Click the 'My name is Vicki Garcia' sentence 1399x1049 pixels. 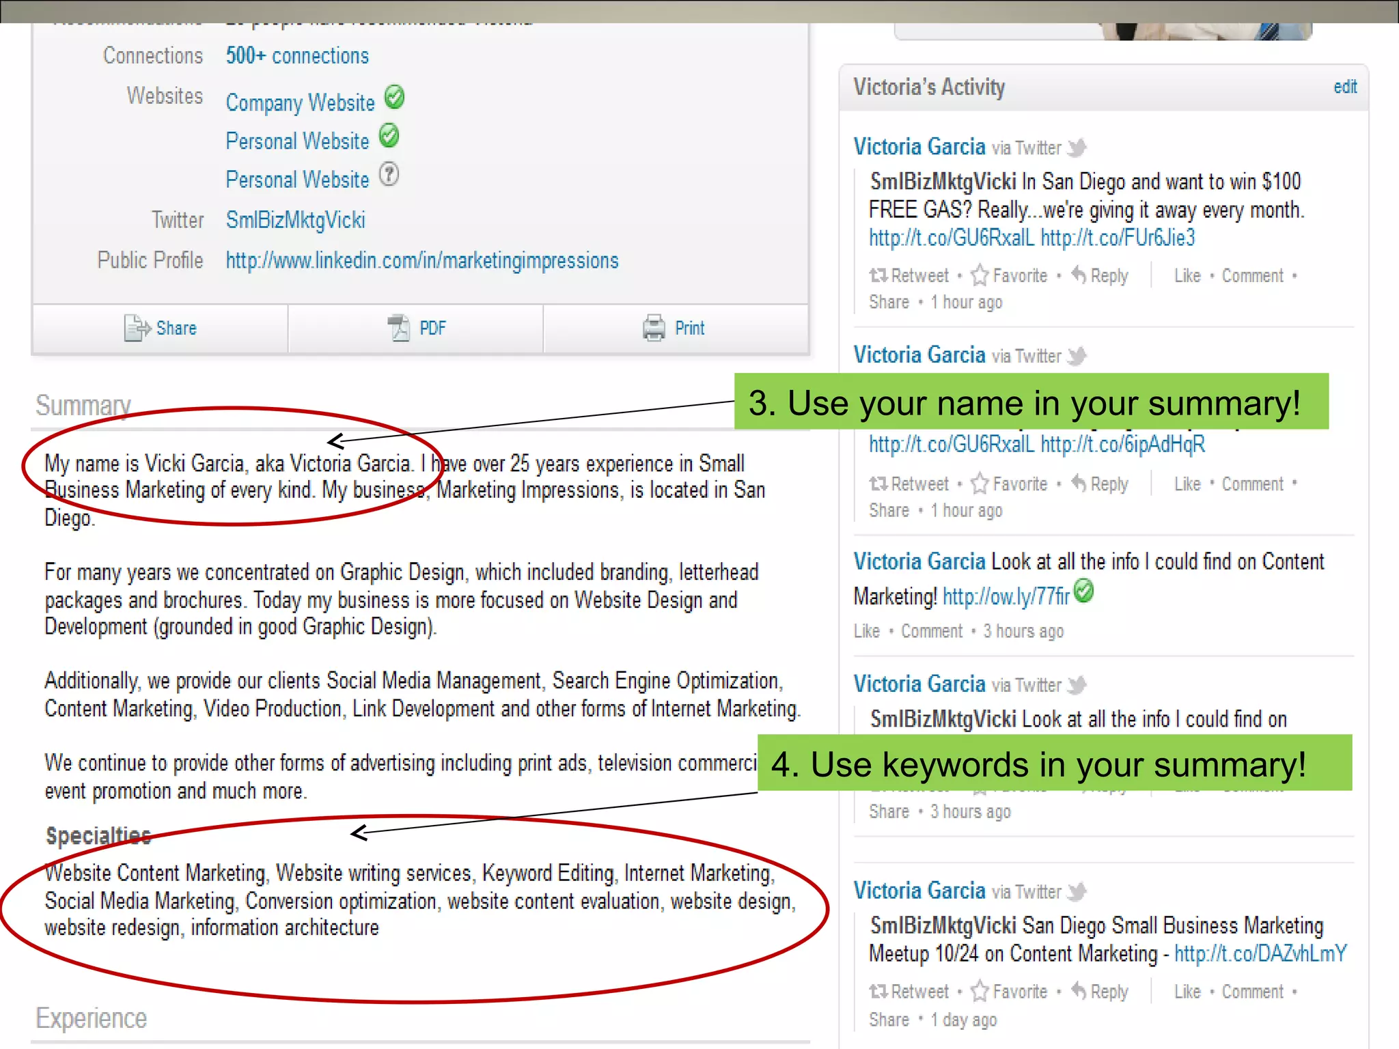(230, 464)
